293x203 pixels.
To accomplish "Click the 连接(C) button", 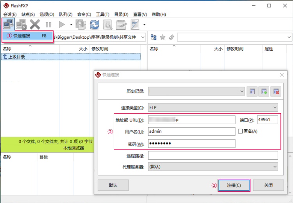I will click(234, 185).
